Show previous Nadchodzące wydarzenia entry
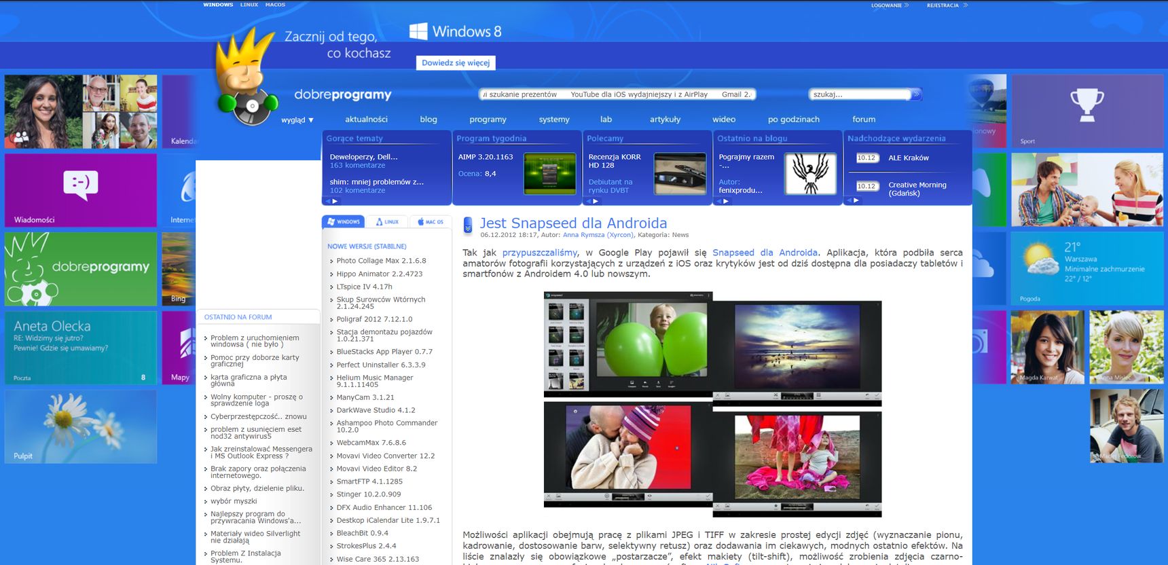This screenshot has height=565, width=1168. pyautogui.click(x=848, y=200)
